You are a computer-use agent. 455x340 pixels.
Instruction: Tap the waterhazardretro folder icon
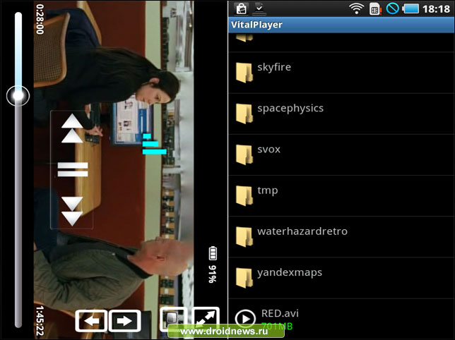pos(244,237)
